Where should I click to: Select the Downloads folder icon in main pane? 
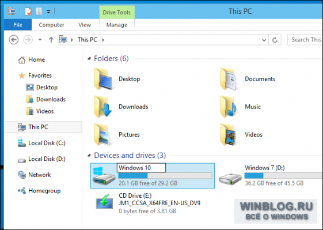coord(103,107)
